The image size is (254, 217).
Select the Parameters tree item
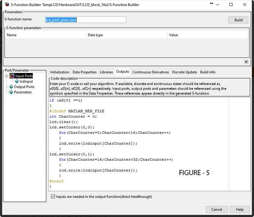point(23,92)
